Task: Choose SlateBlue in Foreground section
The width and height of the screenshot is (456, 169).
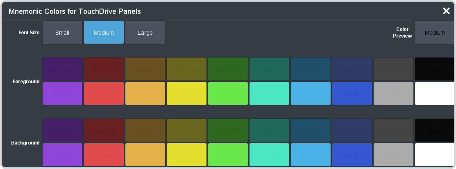Action: pos(311,69)
